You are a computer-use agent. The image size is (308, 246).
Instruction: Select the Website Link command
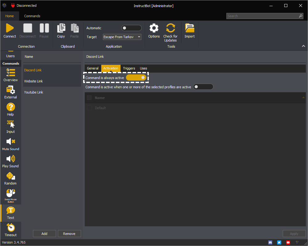[52, 81]
